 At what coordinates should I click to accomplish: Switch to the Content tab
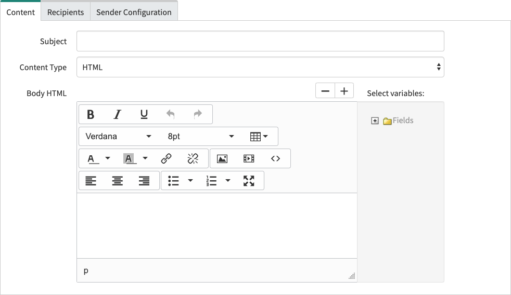point(20,12)
